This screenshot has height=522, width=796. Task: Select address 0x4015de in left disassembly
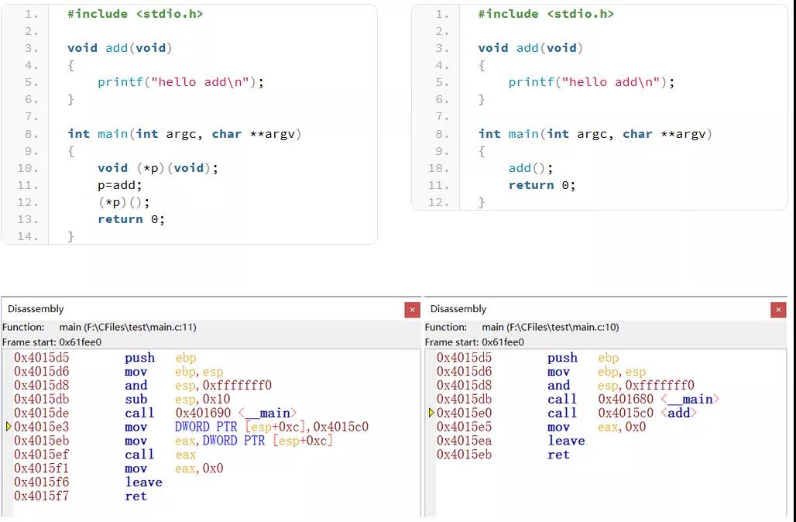coord(42,414)
